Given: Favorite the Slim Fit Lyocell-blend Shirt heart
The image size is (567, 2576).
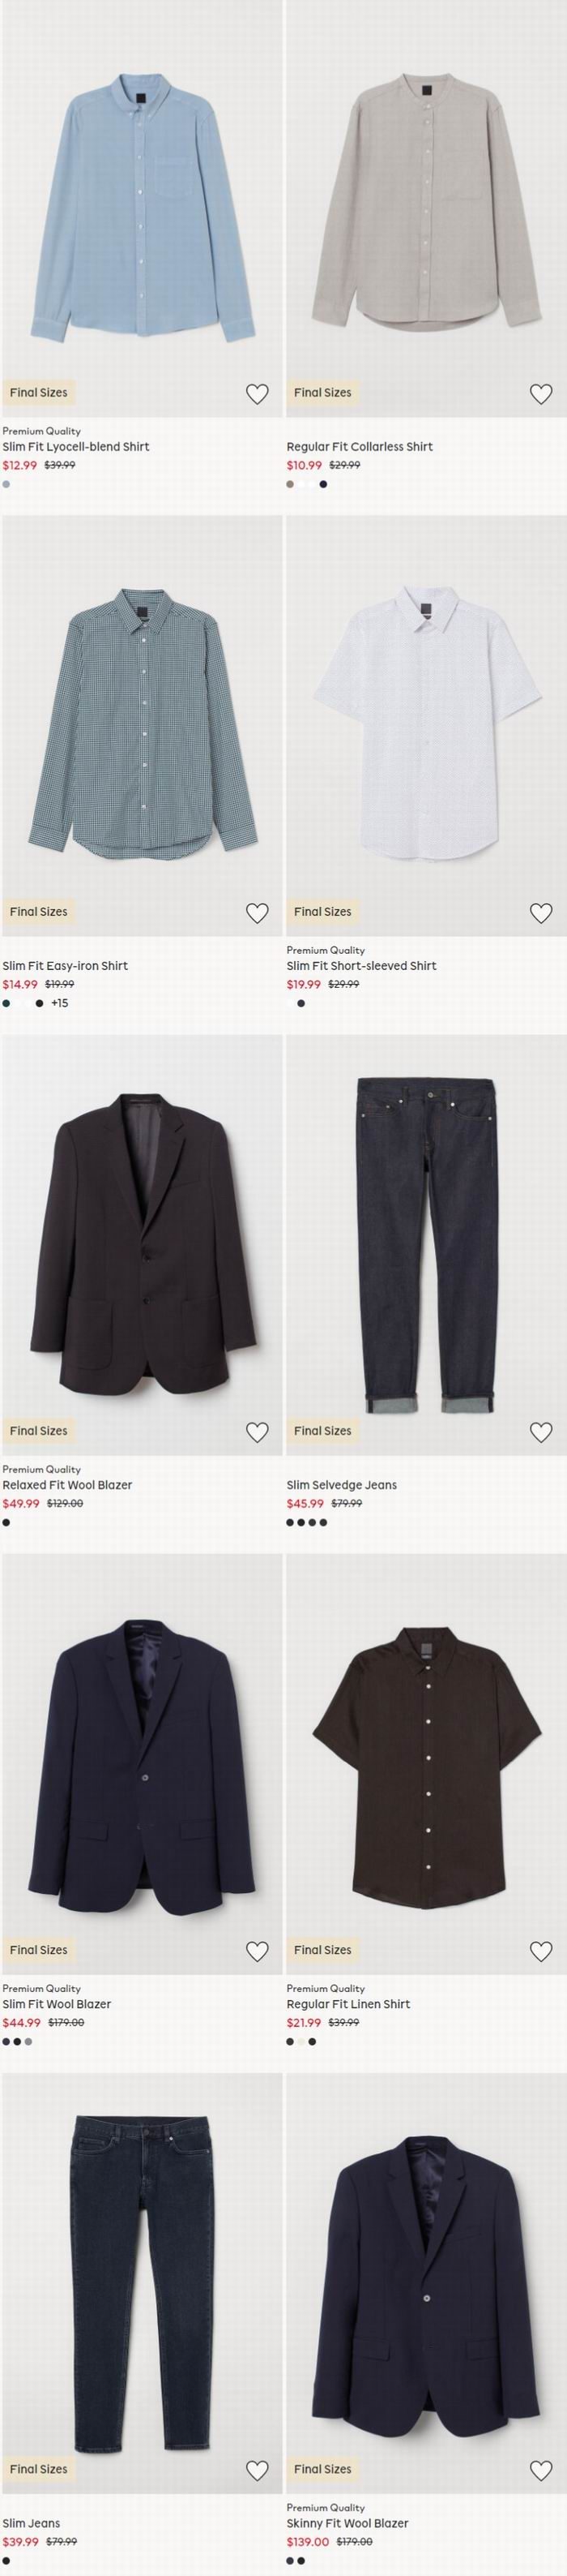Looking at the screenshot, I should click(x=257, y=394).
